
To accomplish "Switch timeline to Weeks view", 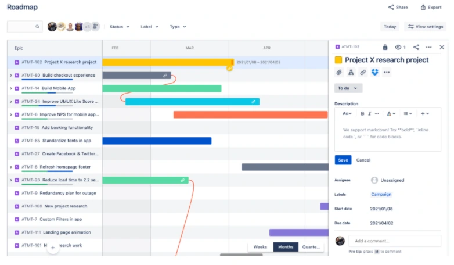I will click(260, 247).
